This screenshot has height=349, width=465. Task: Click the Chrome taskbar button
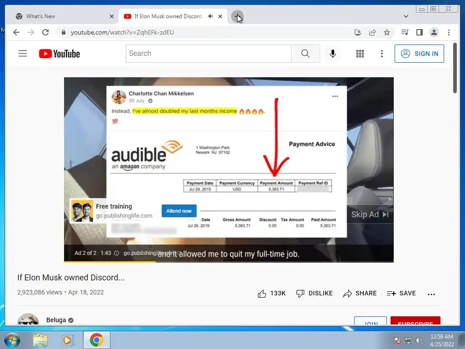click(97, 340)
